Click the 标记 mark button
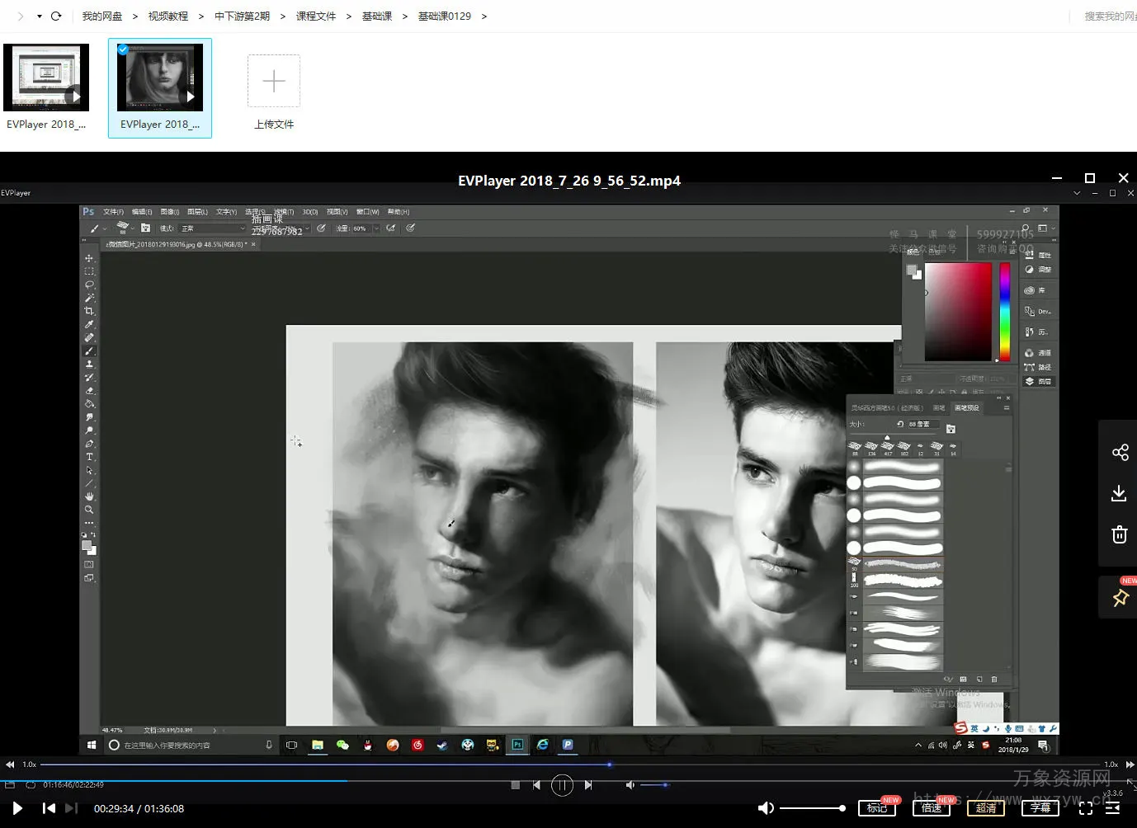 [876, 808]
